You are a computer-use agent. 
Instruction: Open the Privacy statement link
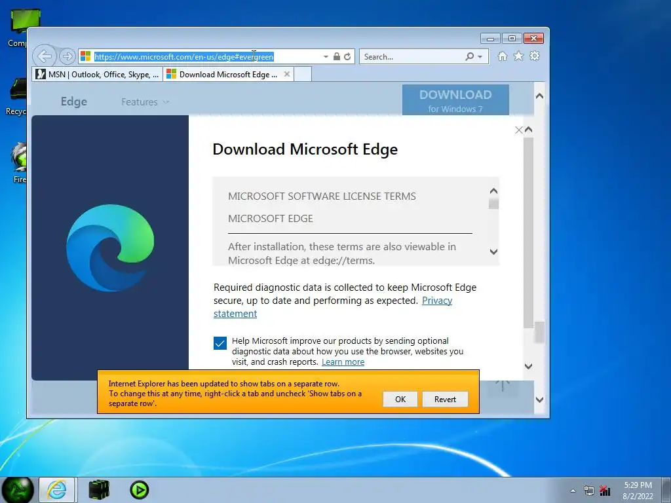coord(437,301)
